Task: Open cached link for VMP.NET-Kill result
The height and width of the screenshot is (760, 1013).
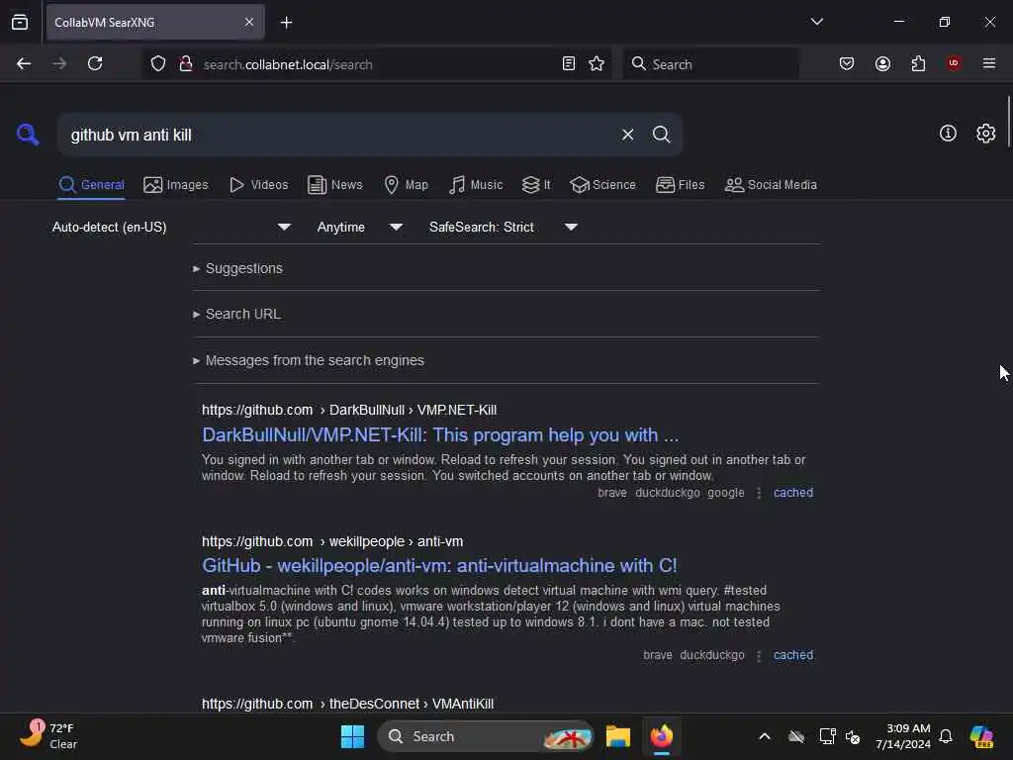Action: [792, 493]
